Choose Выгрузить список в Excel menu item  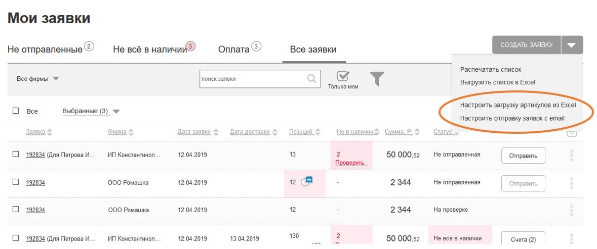498,82
